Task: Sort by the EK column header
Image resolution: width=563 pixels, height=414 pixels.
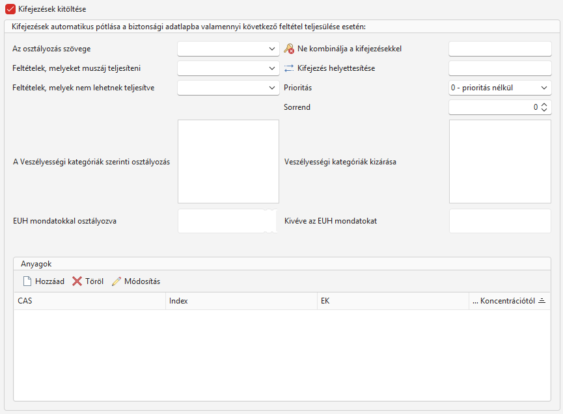Action: [x=393, y=301]
